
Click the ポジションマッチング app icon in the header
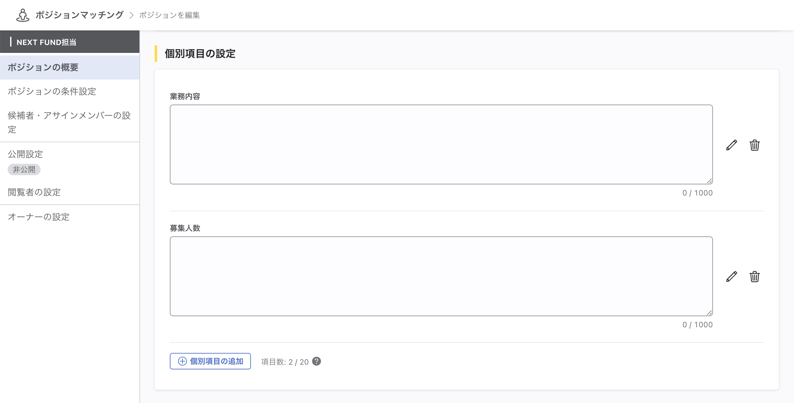[x=22, y=15]
